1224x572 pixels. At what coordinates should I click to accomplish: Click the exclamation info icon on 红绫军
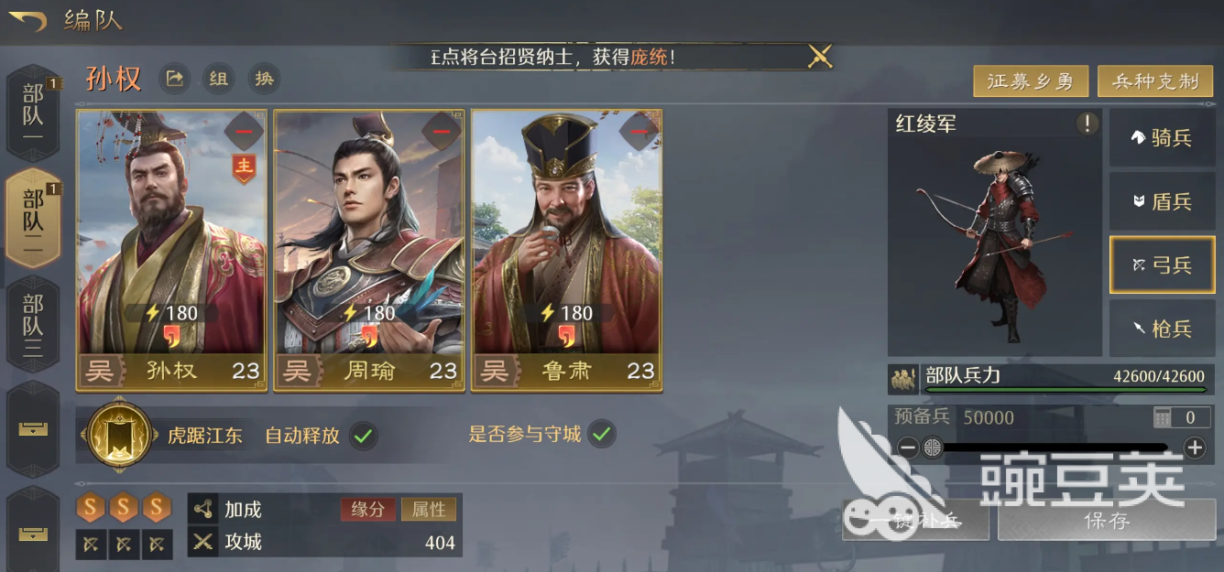tap(1087, 124)
